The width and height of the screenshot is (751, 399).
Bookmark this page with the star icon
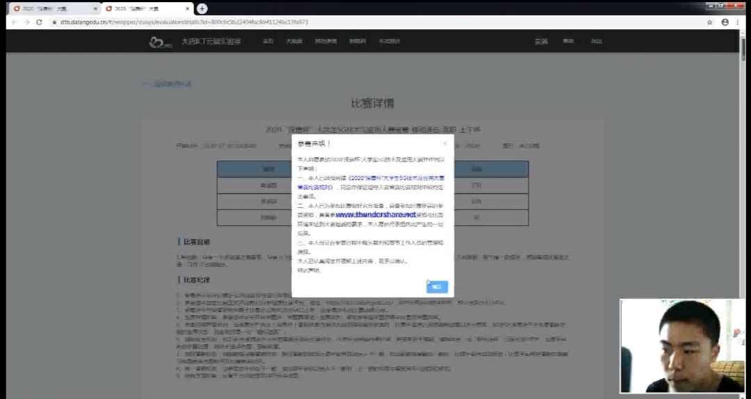[709, 22]
